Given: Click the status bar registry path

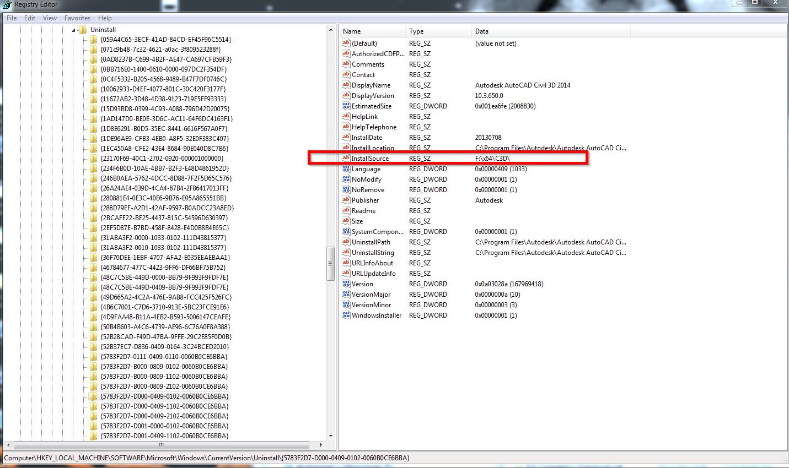Looking at the screenshot, I should [x=206, y=458].
